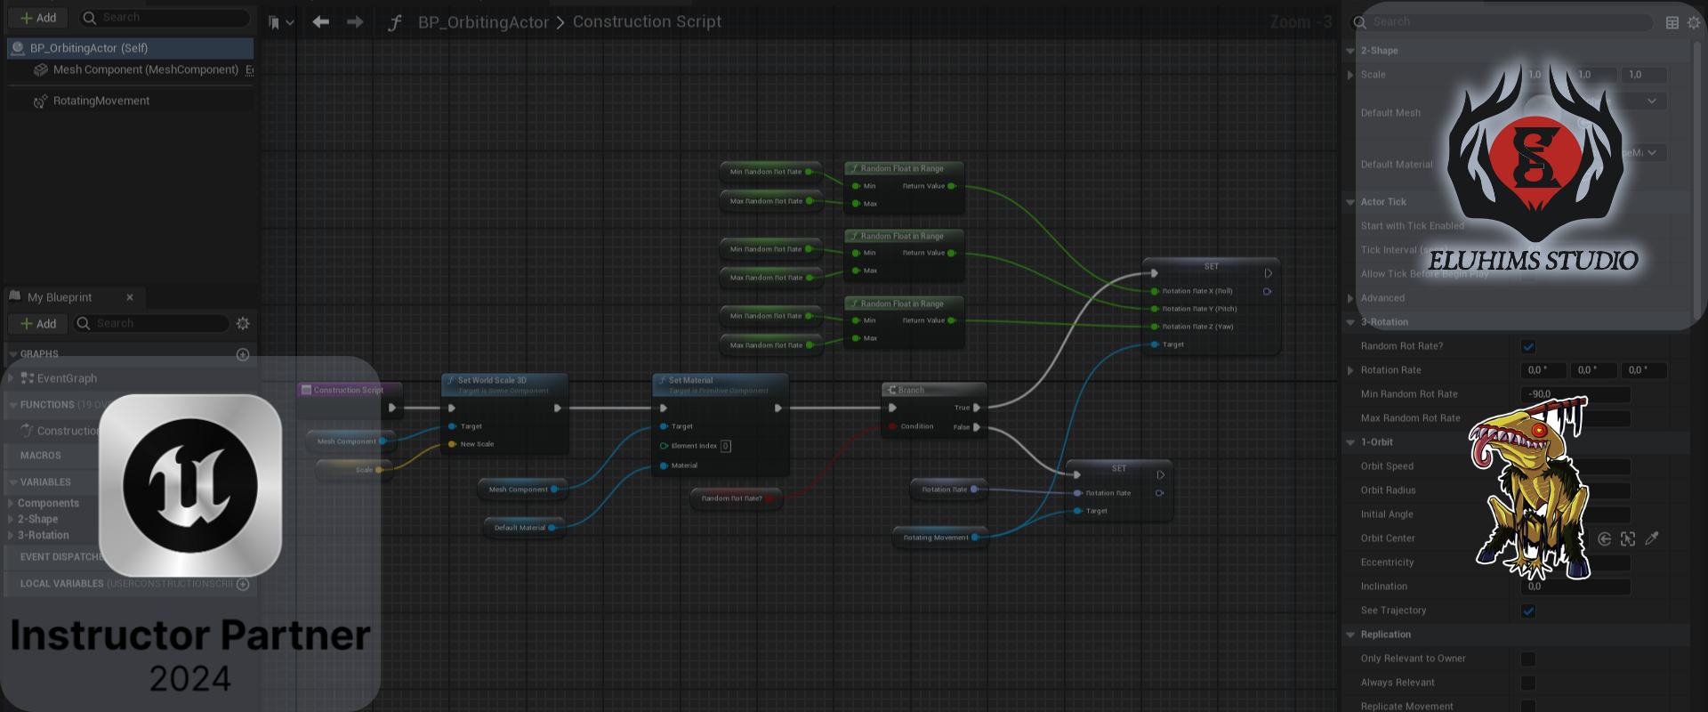Add a local variable with plus icon
This screenshot has width=1708, height=712.
click(x=243, y=584)
